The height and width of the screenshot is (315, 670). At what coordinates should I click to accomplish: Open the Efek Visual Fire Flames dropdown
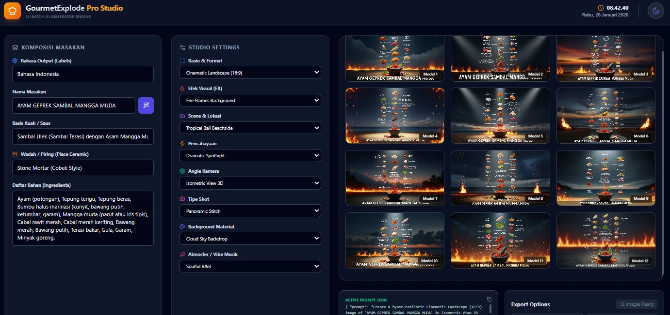250,100
